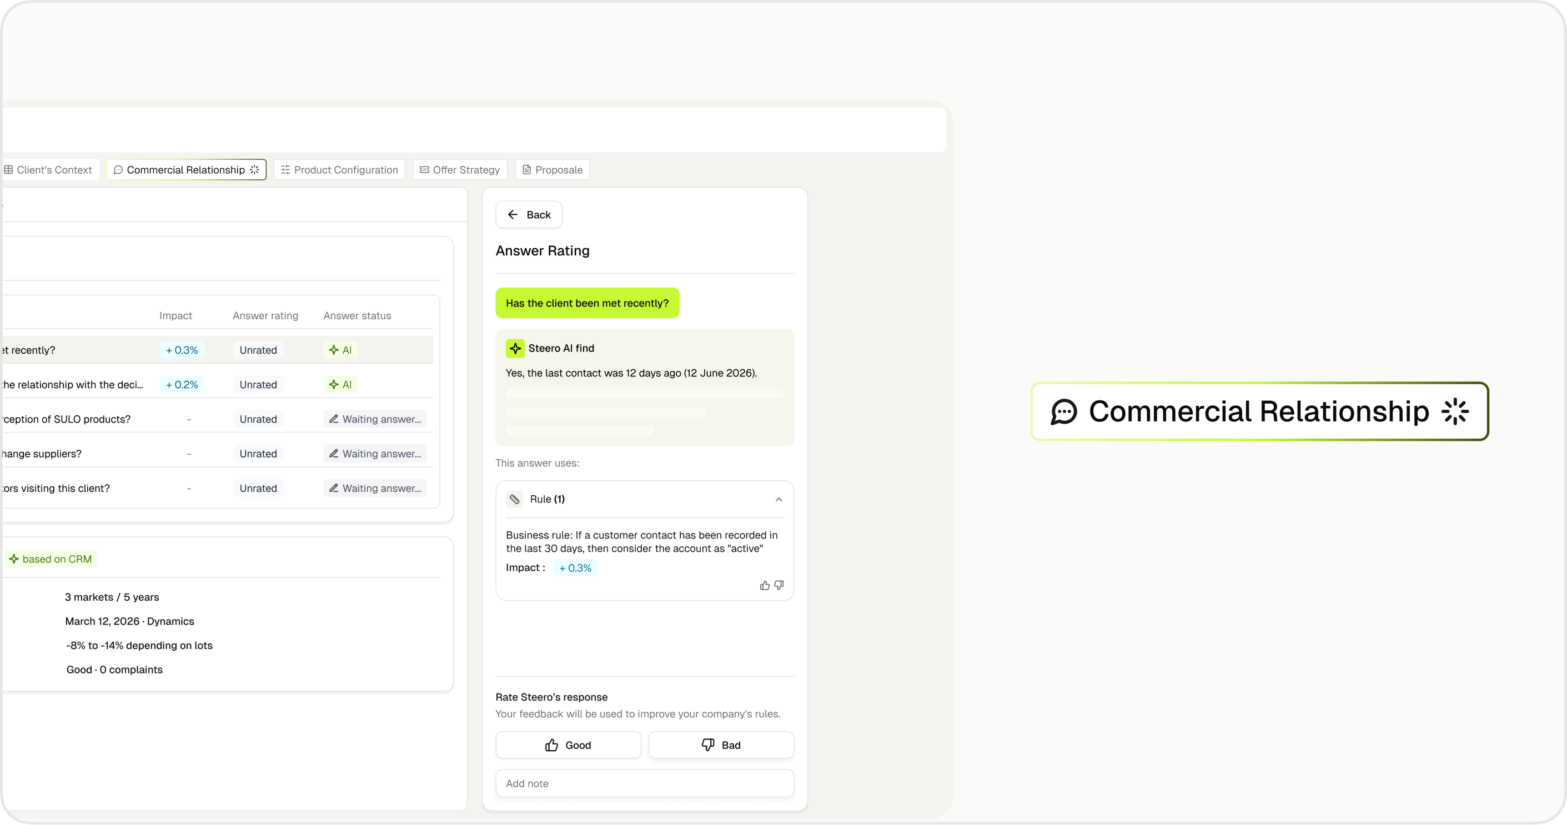Click the thumbs up icon on the rule
1567x825 pixels.
coord(765,586)
